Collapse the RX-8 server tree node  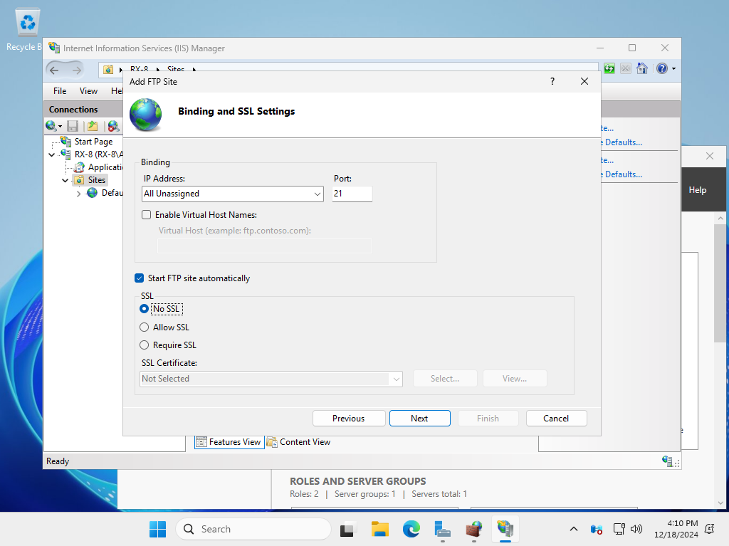[x=51, y=154]
